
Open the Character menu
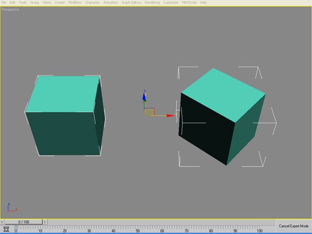click(x=92, y=2)
